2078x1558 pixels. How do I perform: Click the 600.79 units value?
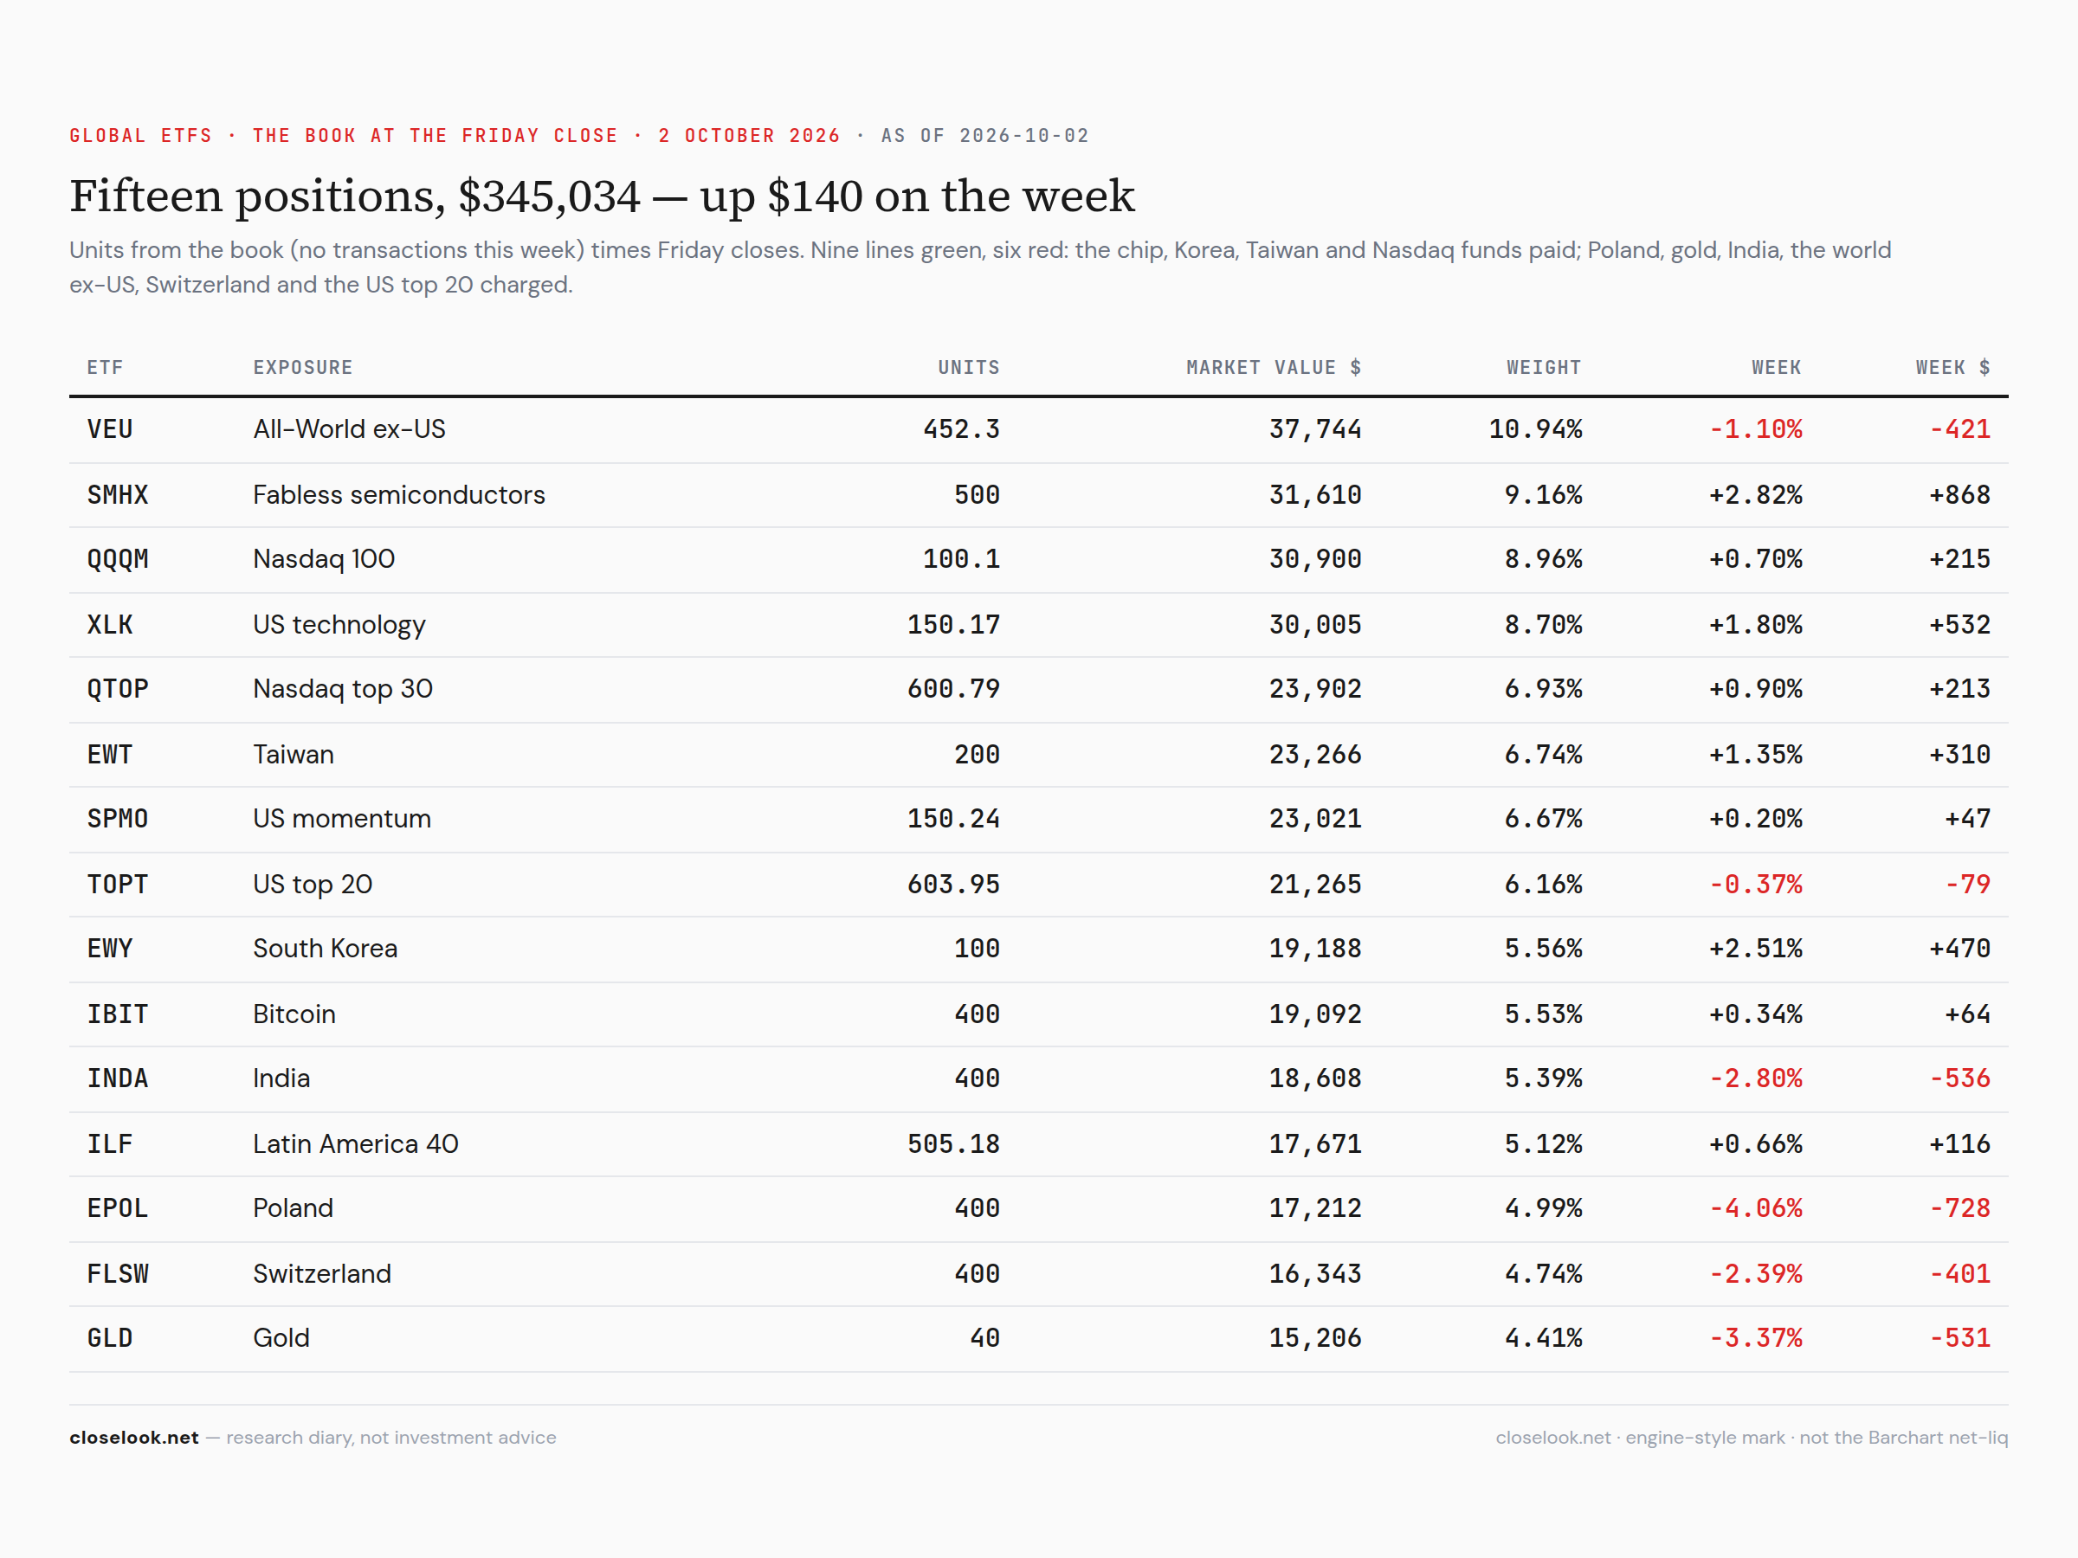pos(953,689)
